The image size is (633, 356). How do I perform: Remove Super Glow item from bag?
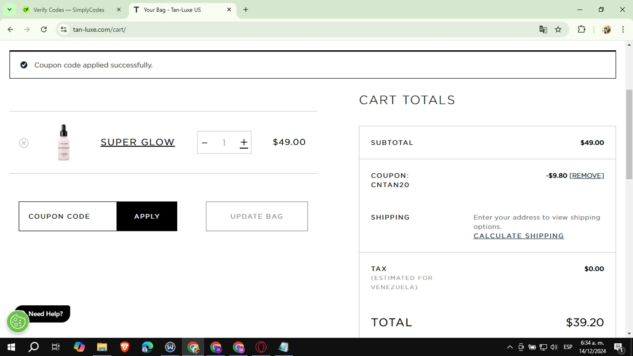click(24, 143)
